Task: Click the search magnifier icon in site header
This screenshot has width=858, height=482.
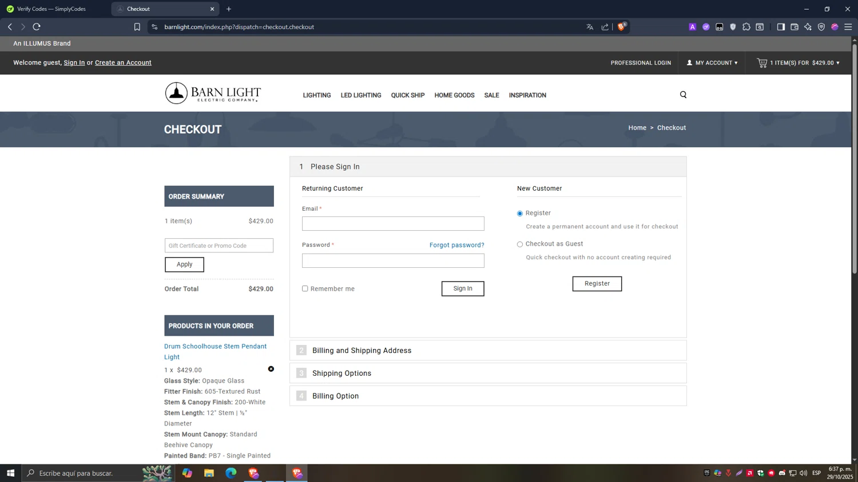Action: pos(683,95)
